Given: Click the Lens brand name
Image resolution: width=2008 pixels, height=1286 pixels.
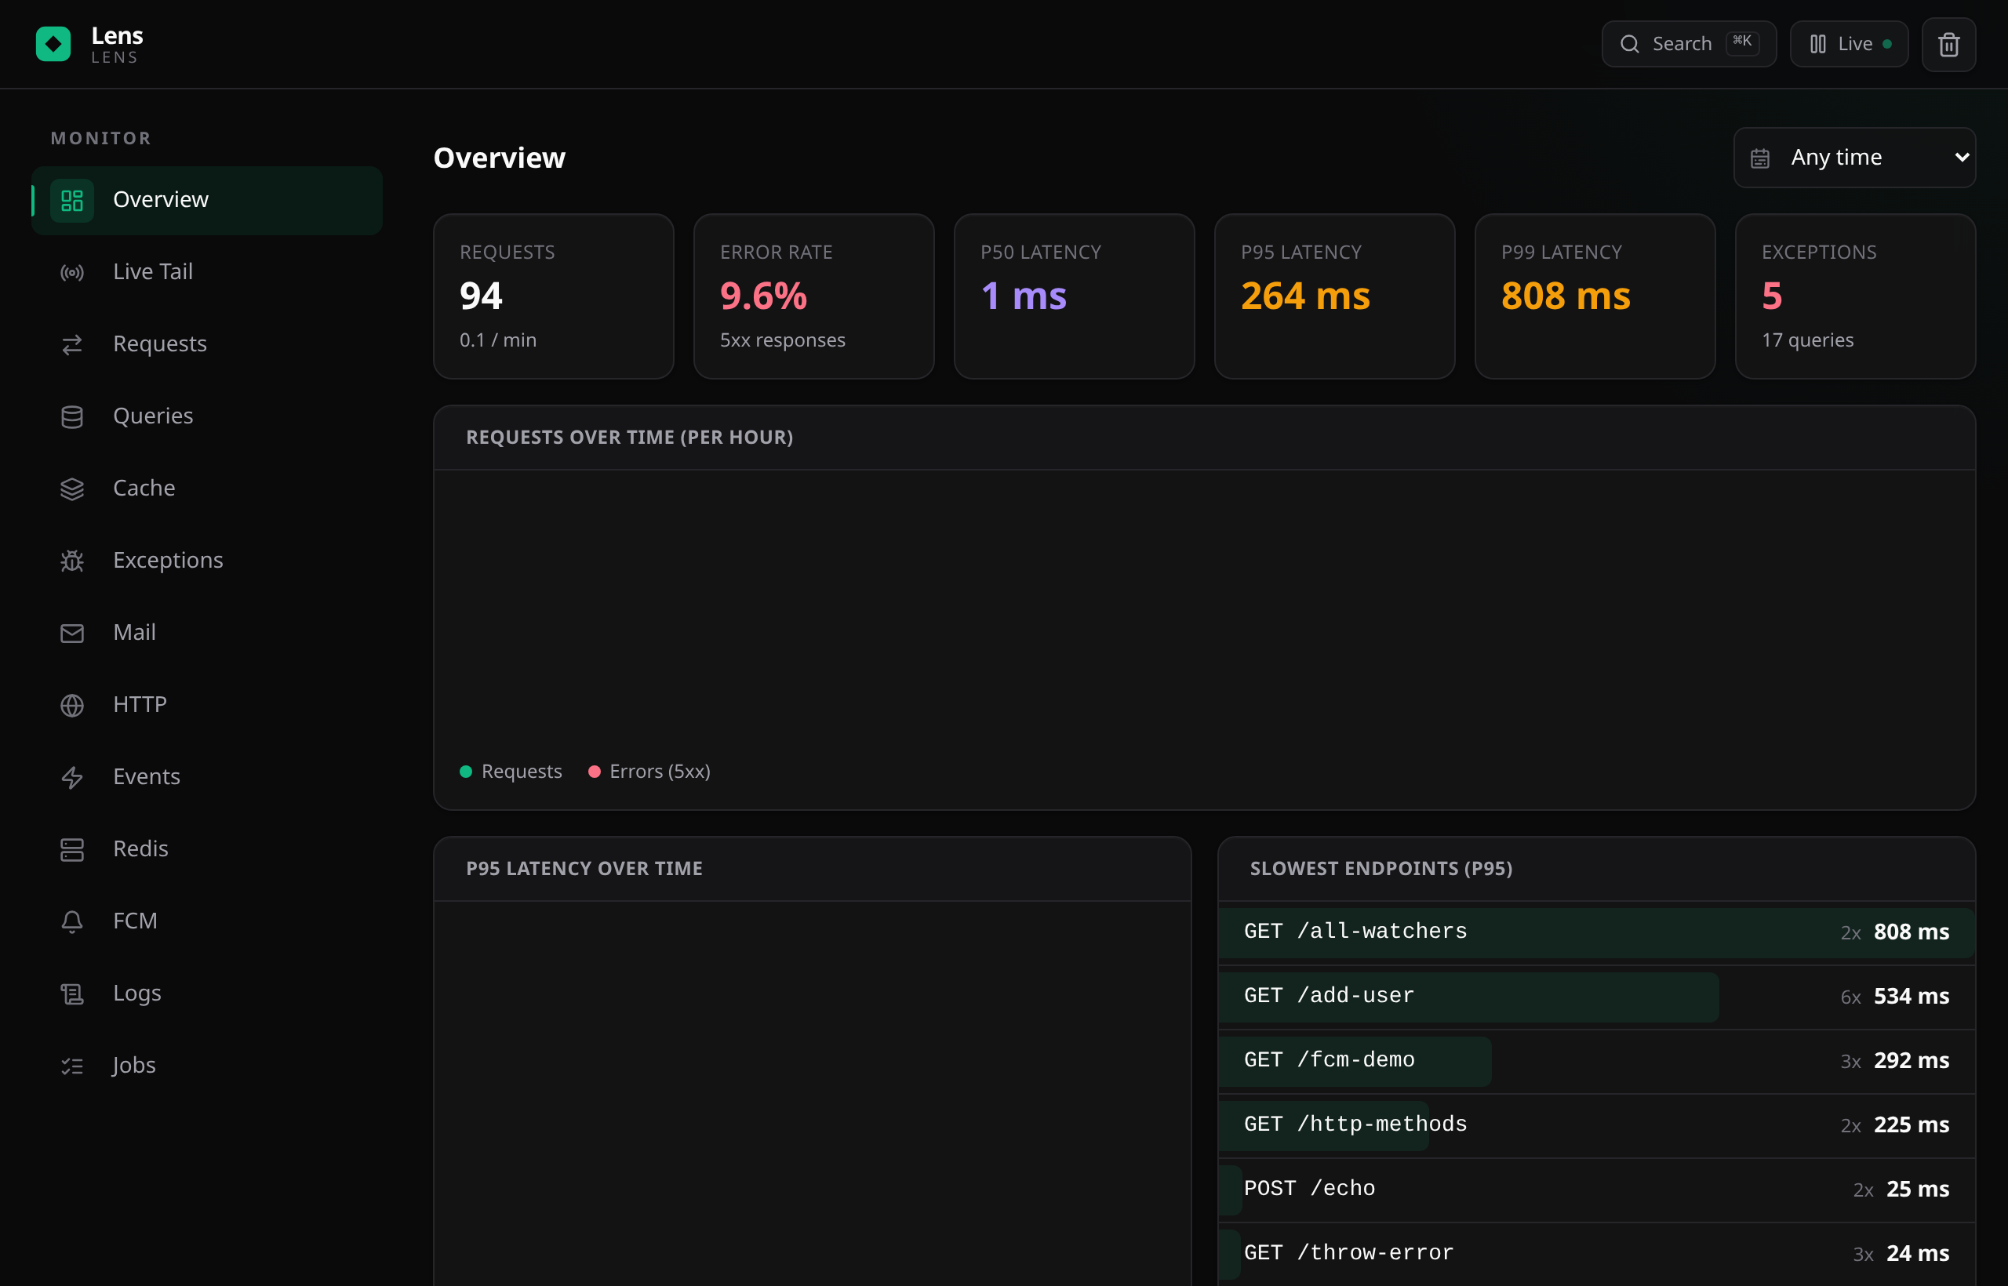Looking at the screenshot, I should [x=117, y=36].
